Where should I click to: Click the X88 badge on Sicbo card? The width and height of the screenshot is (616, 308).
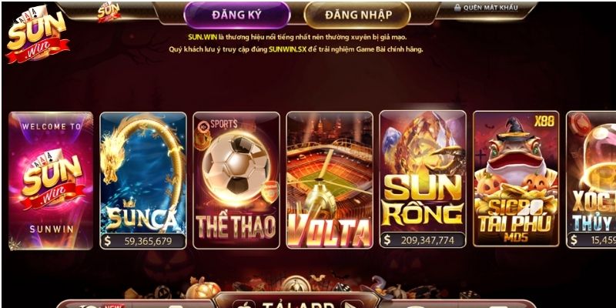click(x=544, y=122)
